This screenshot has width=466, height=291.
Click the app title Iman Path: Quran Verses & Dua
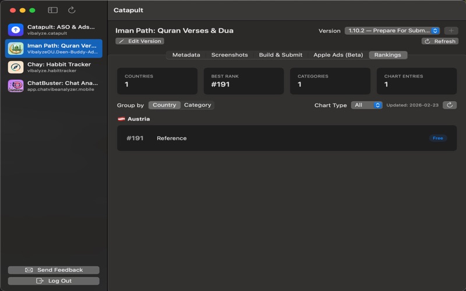[x=174, y=31]
